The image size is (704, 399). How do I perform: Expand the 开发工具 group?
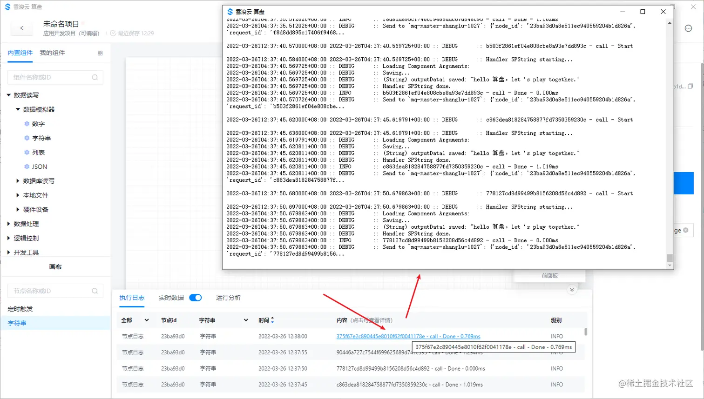coord(9,253)
